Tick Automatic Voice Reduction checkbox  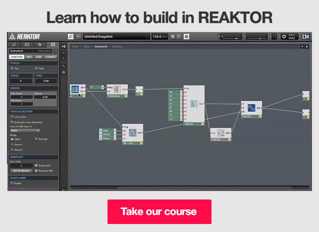[12, 122]
